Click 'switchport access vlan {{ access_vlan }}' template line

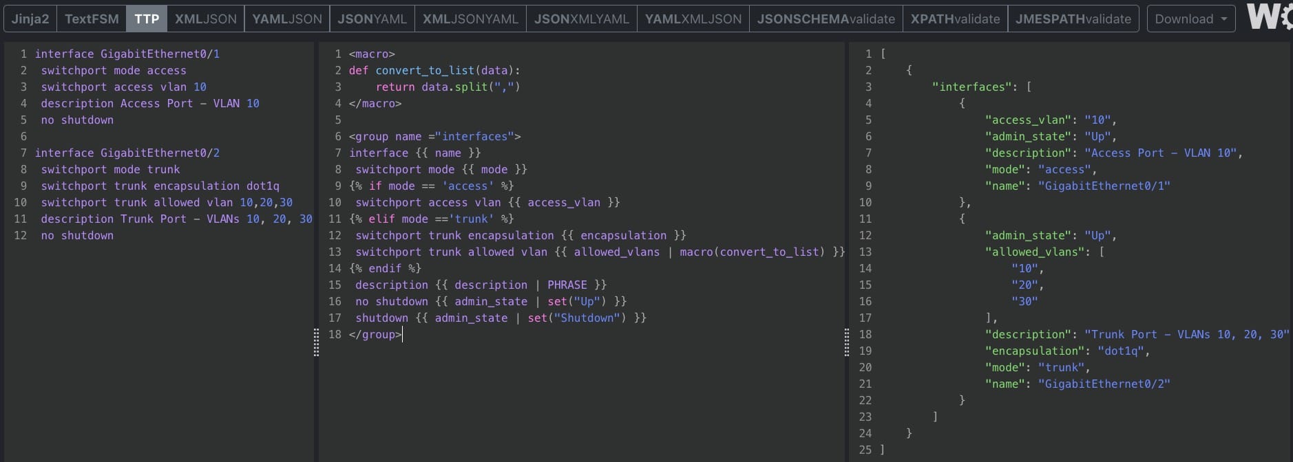pos(487,202)
